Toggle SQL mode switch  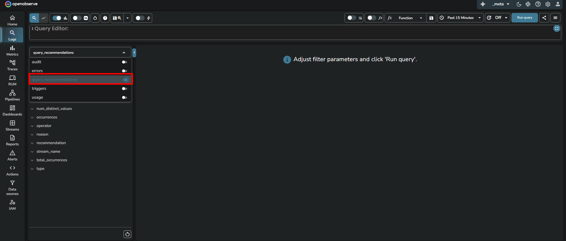(77, 18)
